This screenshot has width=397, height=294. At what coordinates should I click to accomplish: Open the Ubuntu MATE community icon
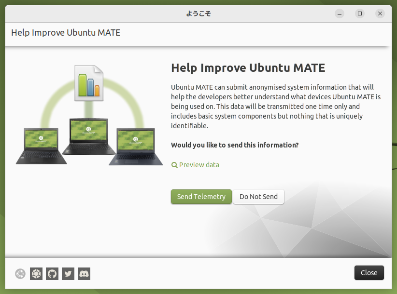36,274
